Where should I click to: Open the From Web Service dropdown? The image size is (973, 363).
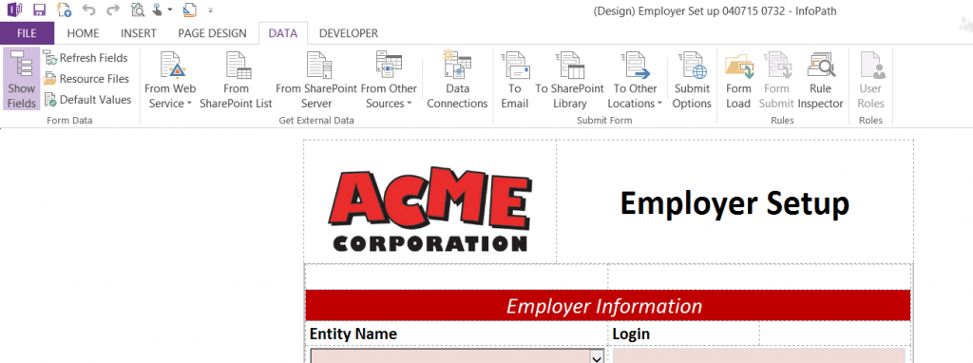click(170, 80)
